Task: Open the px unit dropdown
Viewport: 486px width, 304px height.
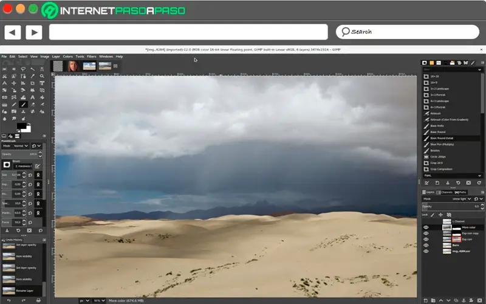Action: [x=84, y=300]
